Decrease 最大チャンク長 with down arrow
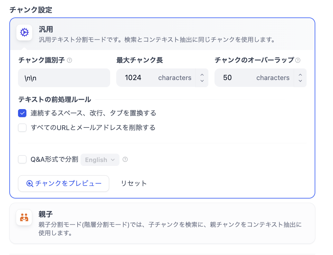The image size is (333, 255). click(202, 81)
